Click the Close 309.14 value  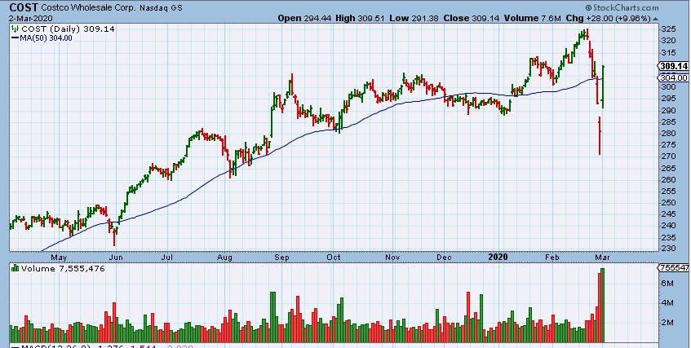coord(472,19)
